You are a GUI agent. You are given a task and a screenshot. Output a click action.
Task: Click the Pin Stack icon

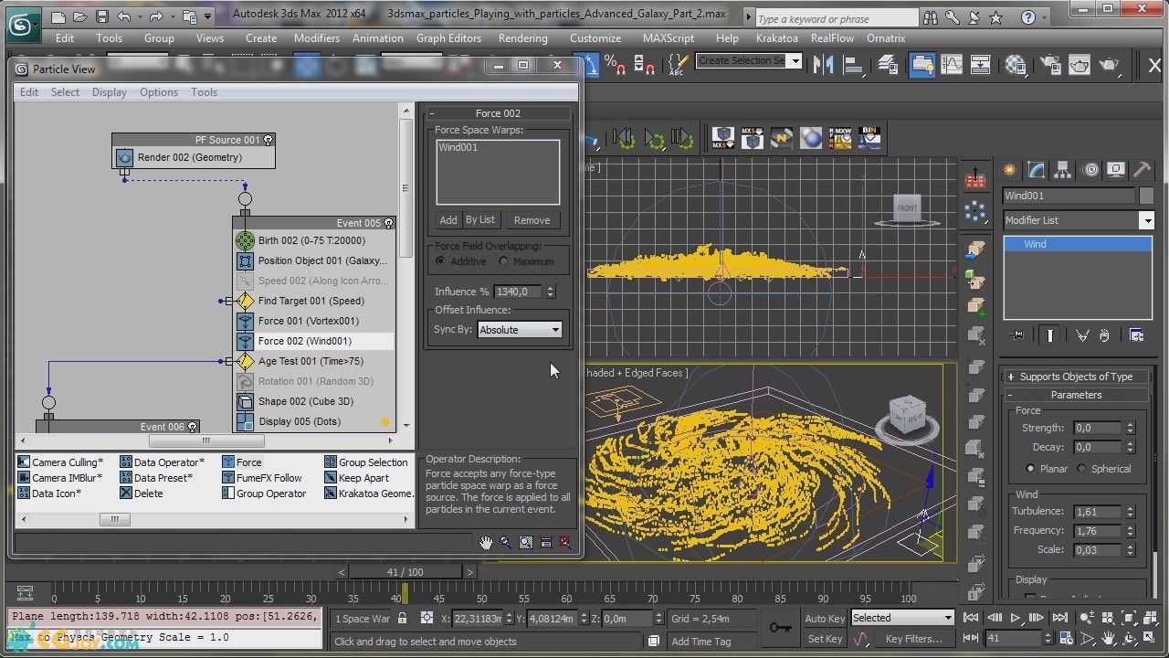[x=1016, y=335]
